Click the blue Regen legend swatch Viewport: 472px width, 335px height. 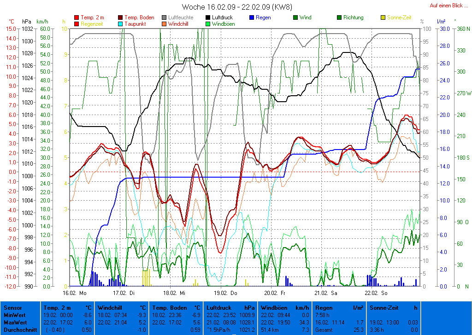tap(252, 18)
